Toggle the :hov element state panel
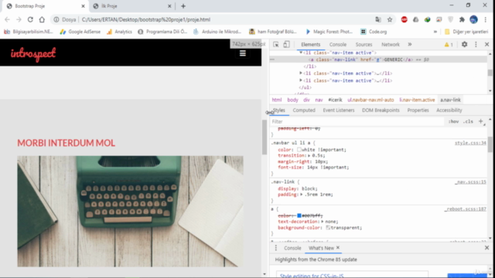495x278 pixels. [x=453, y=121]
